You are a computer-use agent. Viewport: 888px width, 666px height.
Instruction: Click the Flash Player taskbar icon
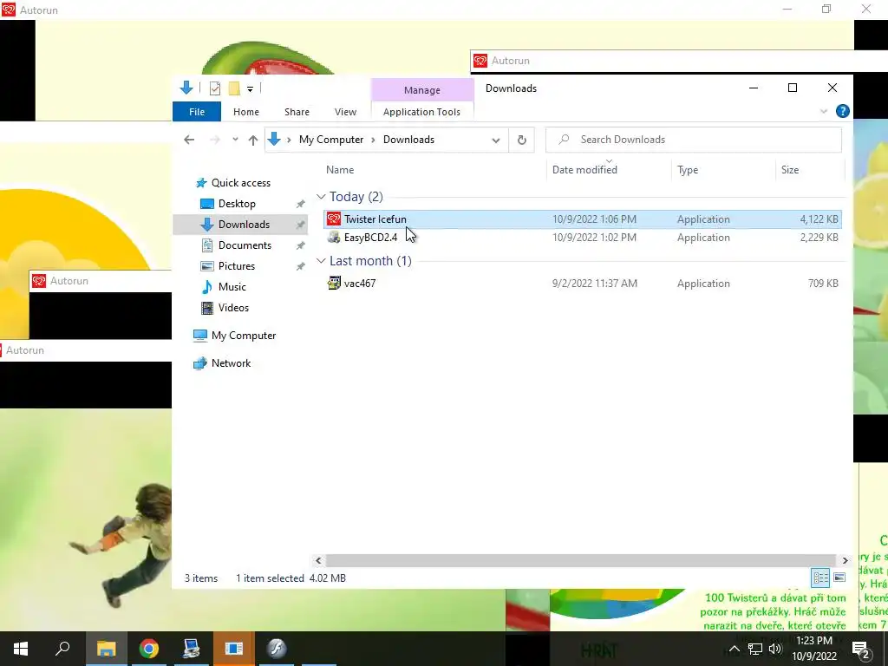(277, 649)
